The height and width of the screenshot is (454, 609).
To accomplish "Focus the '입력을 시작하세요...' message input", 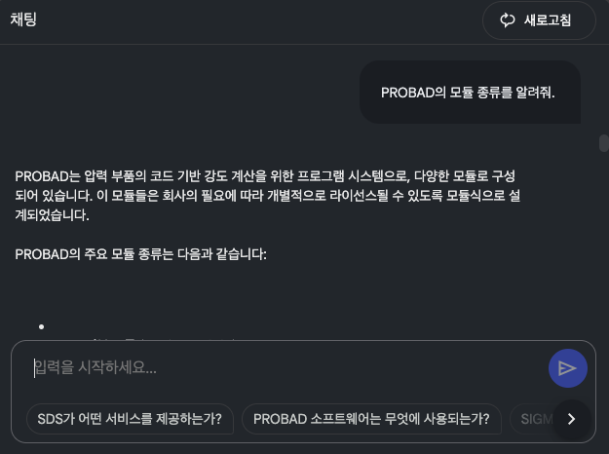I will tap(283, 367).
